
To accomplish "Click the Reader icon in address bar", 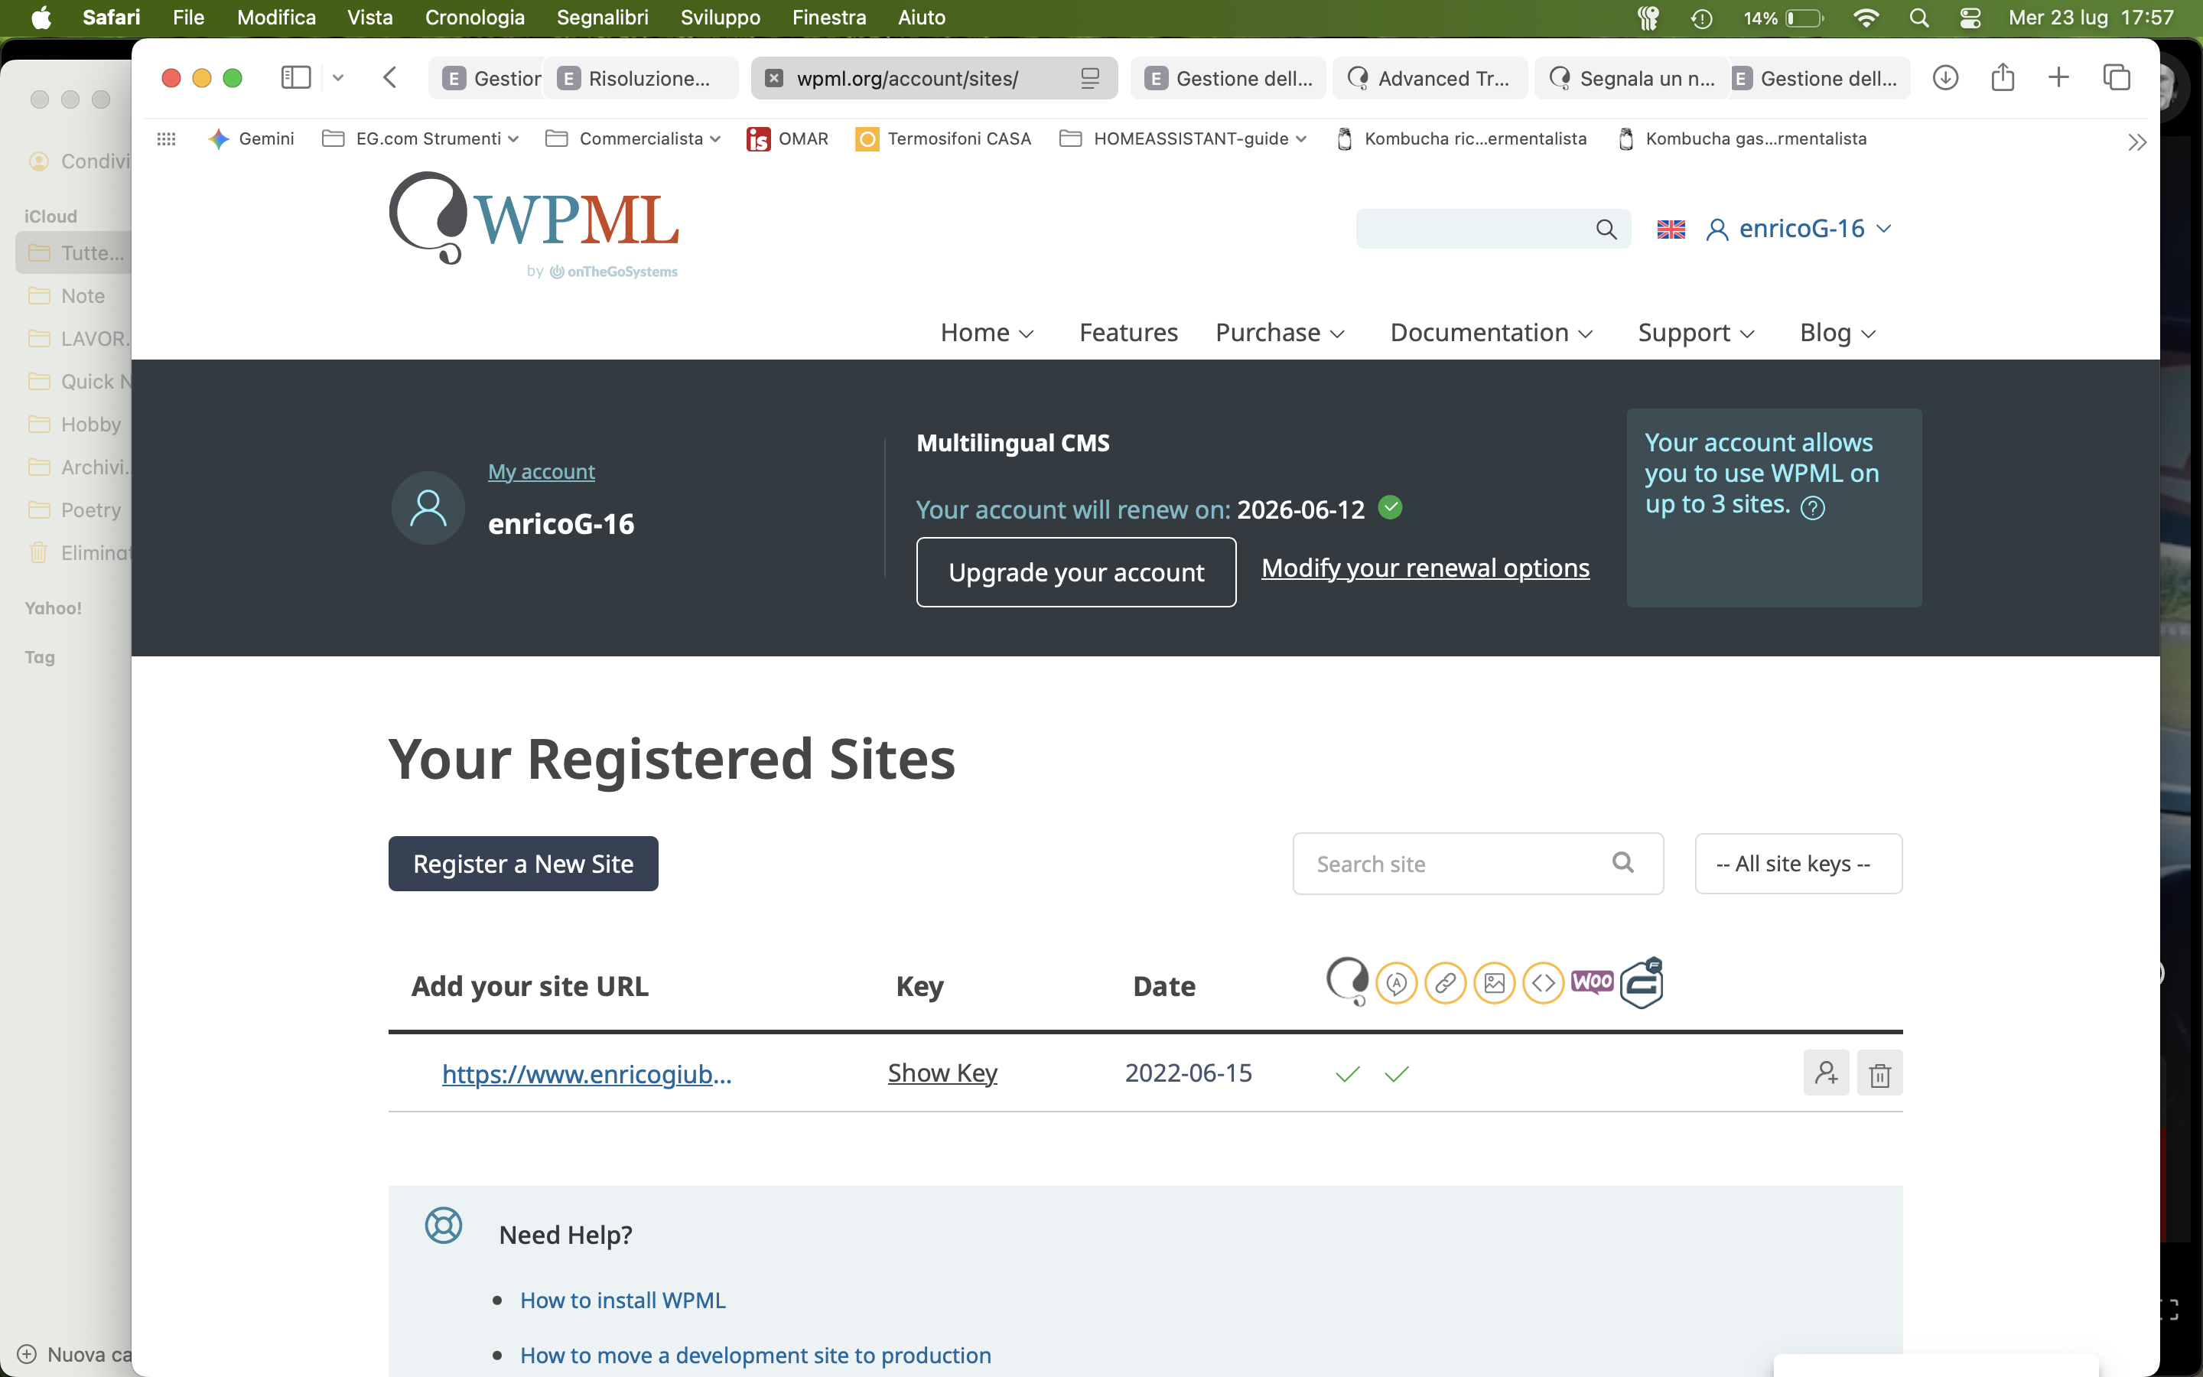I will pos(1090,78).
